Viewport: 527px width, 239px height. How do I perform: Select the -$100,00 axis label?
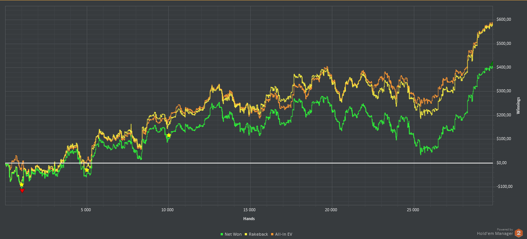pos(504,186)
